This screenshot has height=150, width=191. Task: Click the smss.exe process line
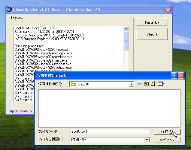41,50
